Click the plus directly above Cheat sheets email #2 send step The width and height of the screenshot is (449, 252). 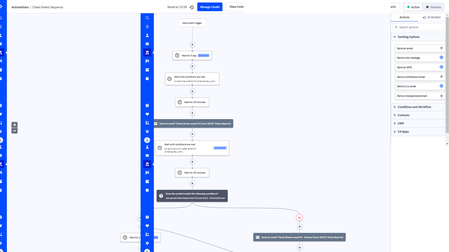point(192,113)
